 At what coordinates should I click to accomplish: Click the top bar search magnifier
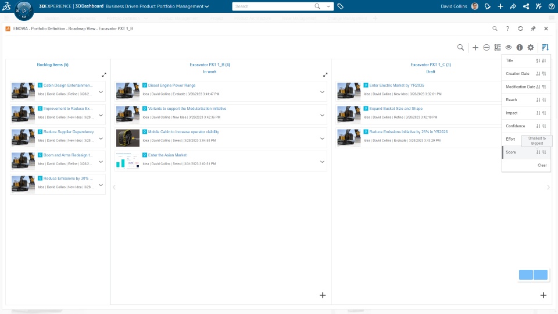click(x=317, y=6)
